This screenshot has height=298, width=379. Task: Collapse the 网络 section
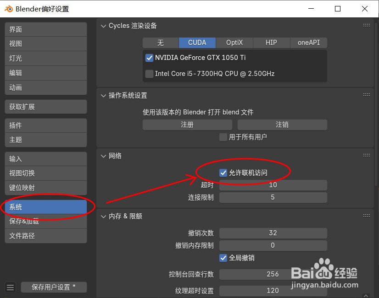(x=103, y=155)
